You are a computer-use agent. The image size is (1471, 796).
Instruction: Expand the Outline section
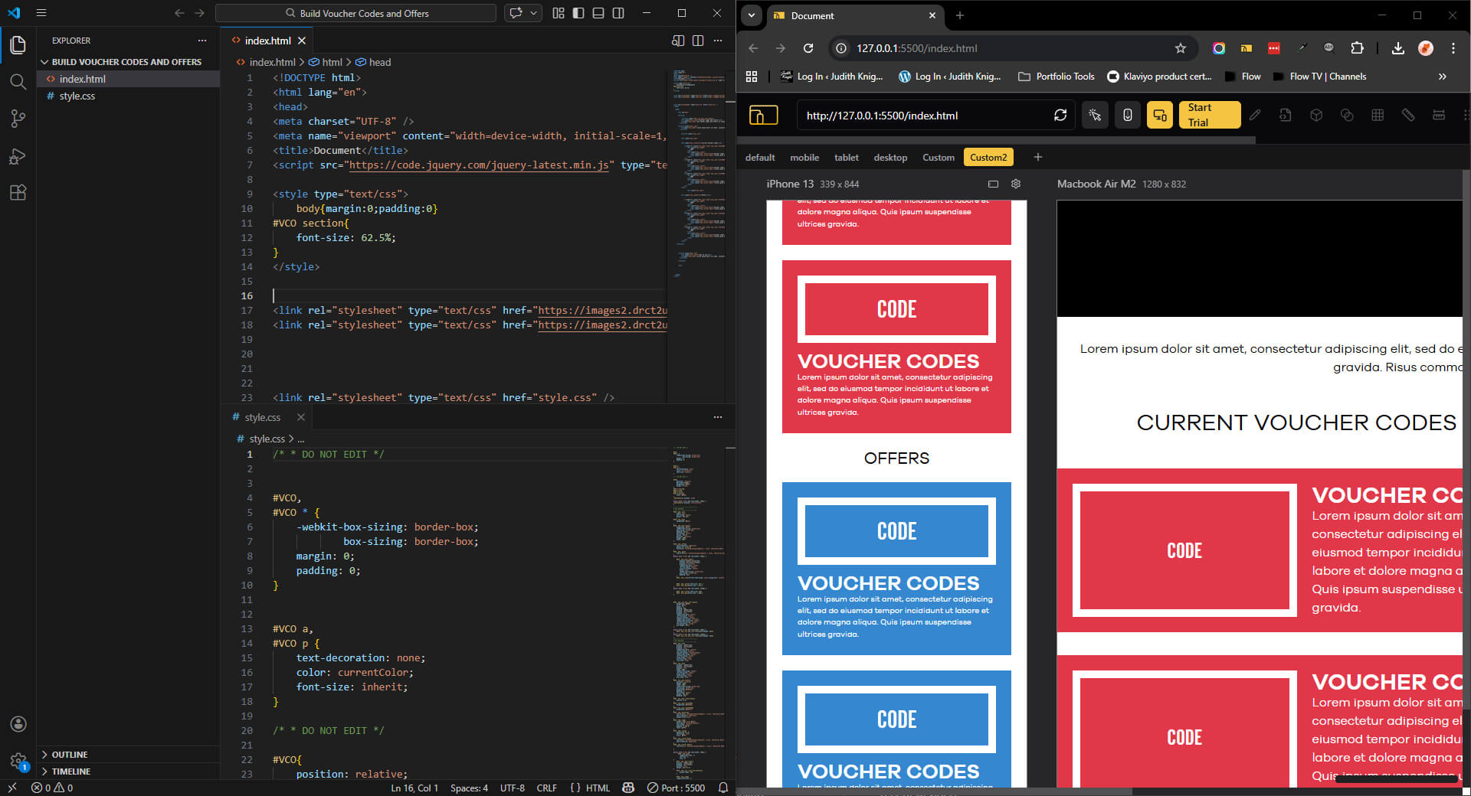click(69, 755)
